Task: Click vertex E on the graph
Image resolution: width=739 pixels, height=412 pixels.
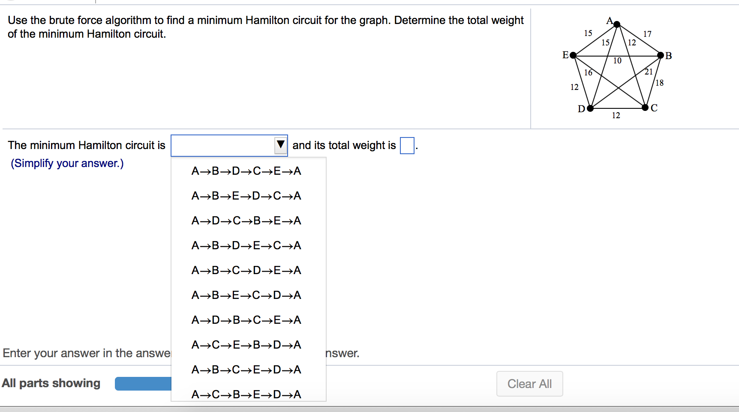Action: coord(573,55)
